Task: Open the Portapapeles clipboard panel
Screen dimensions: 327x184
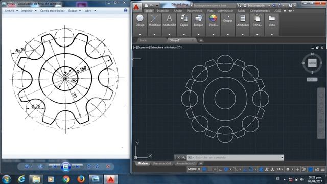Action: pyautogui.click(x=257, y=20)
